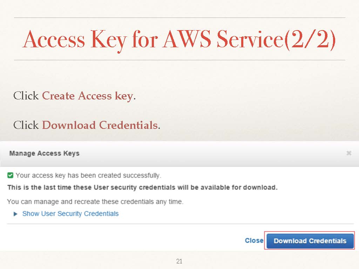The image size is (359, 269).
Task: Click the horizontal rule above the slide title
Action: coord(179,18)
